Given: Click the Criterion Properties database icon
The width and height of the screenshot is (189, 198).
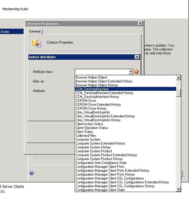Looking at the screenshot, I should click(36, 43).
